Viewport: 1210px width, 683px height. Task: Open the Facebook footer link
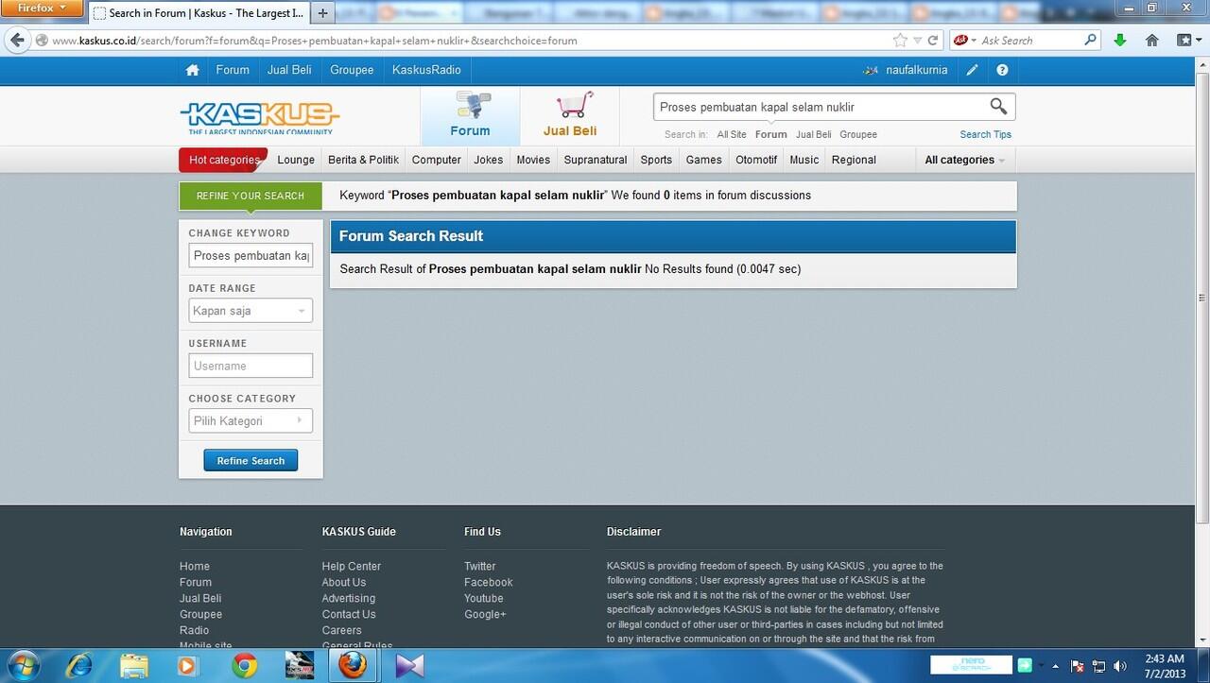(488, 582)
